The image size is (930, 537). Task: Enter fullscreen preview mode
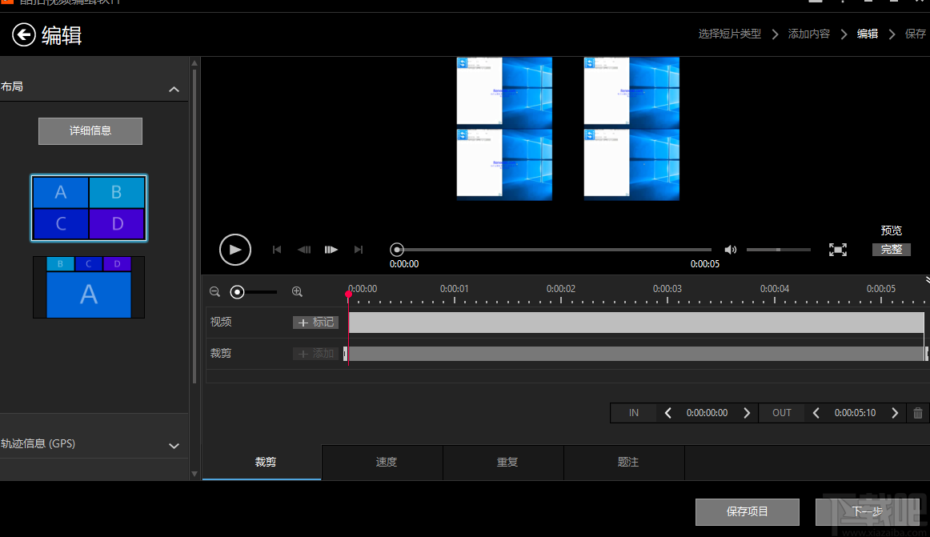tap(838, 249)
